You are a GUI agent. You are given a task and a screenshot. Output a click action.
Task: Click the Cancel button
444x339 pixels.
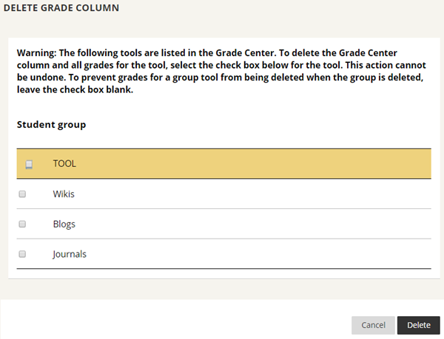click(373, 325)
